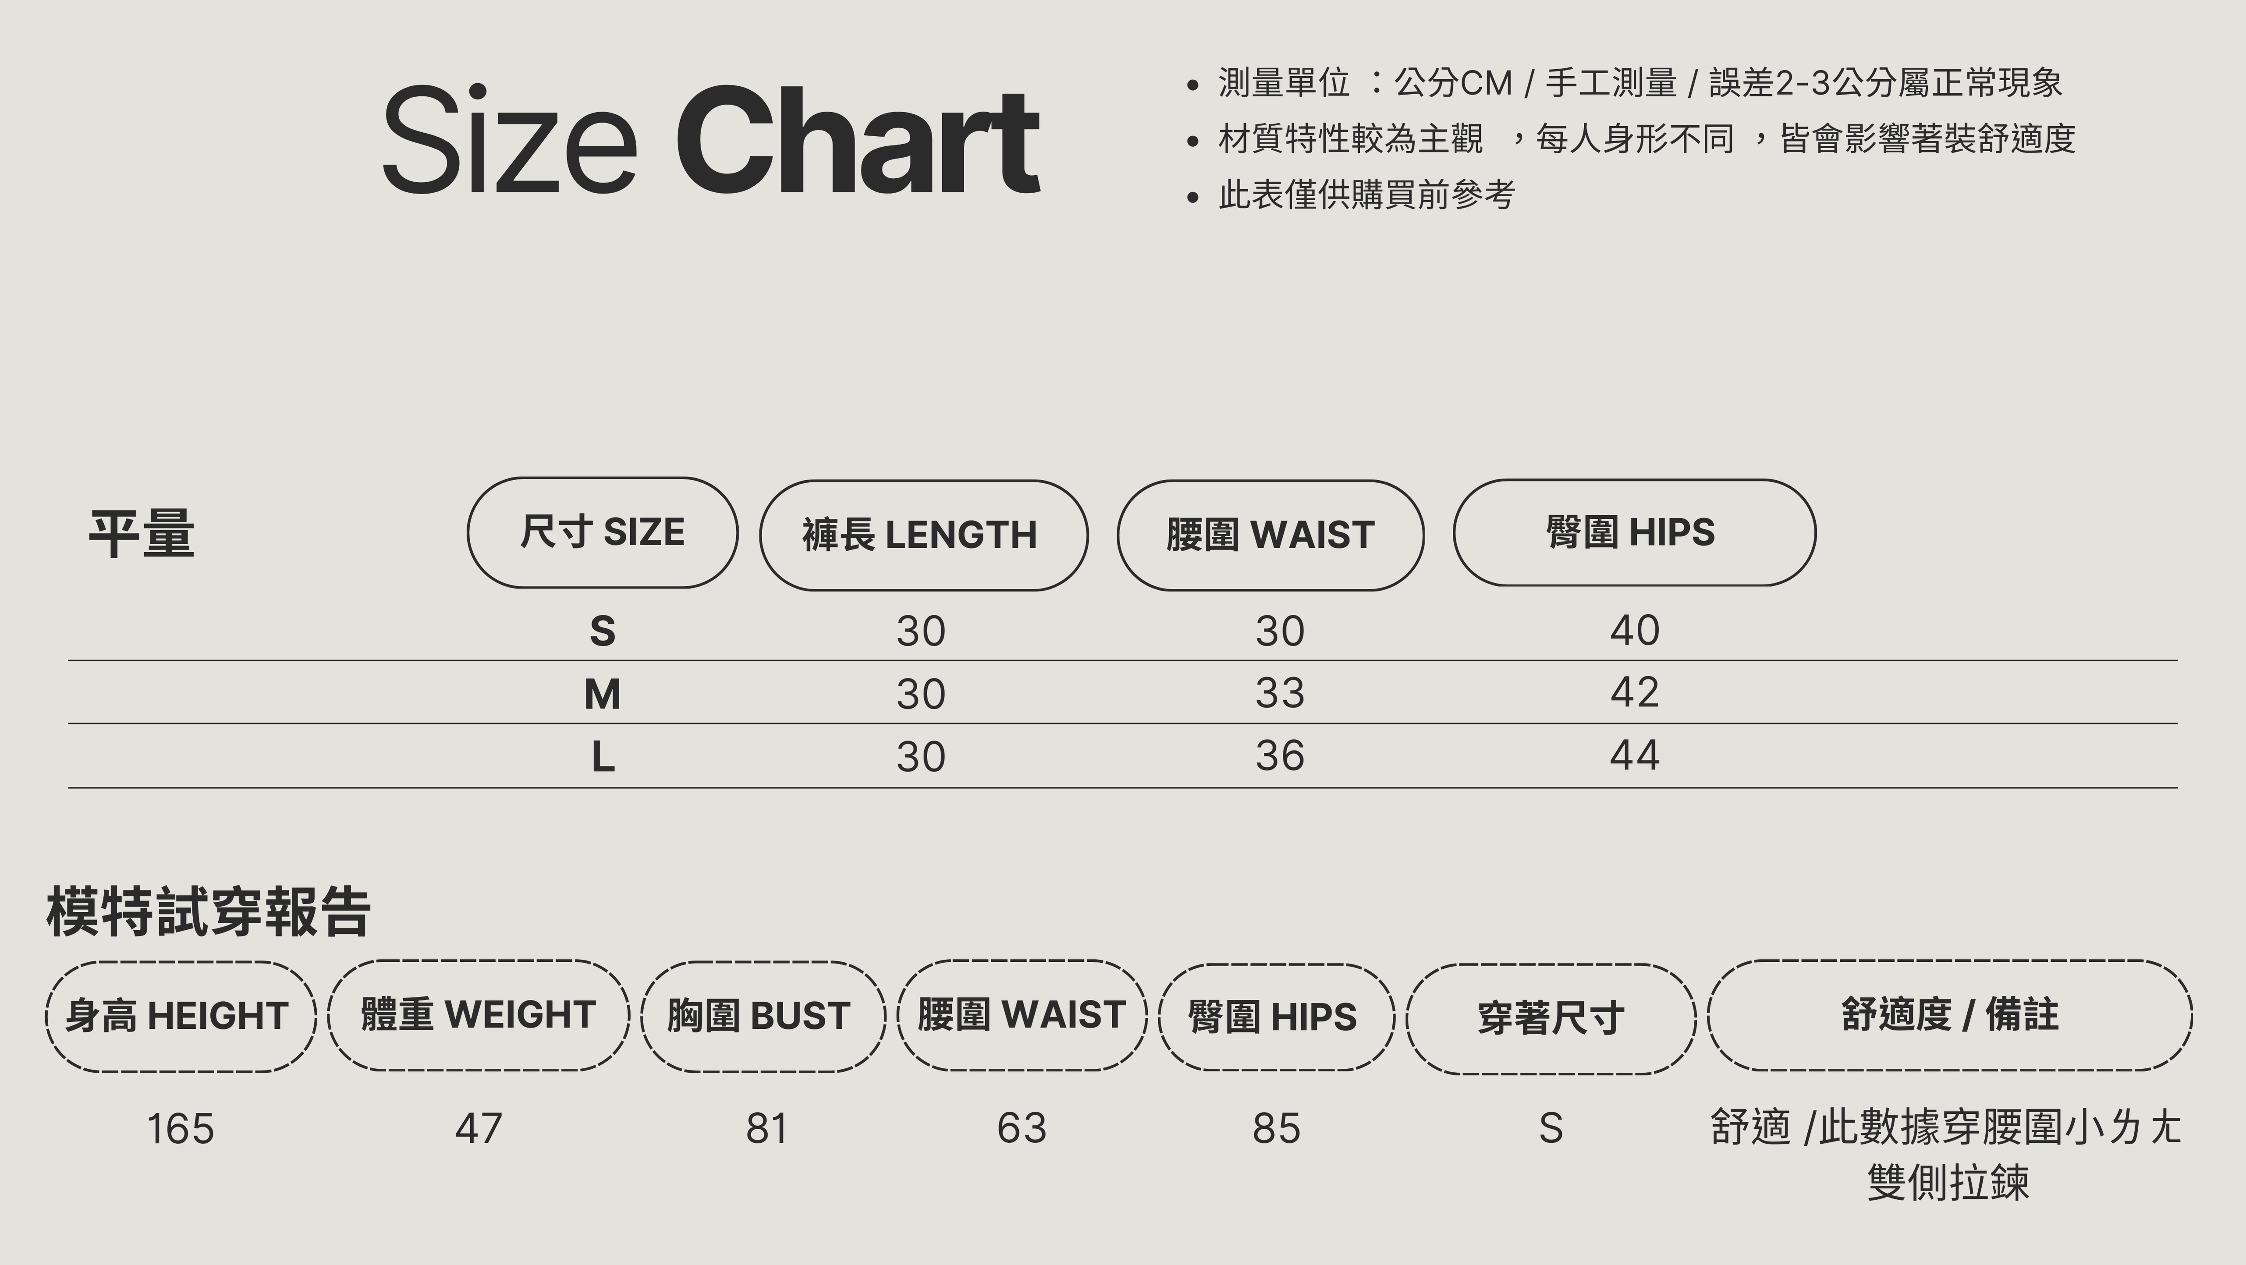
Task: Click the L size row label
Action: [603, 757]
